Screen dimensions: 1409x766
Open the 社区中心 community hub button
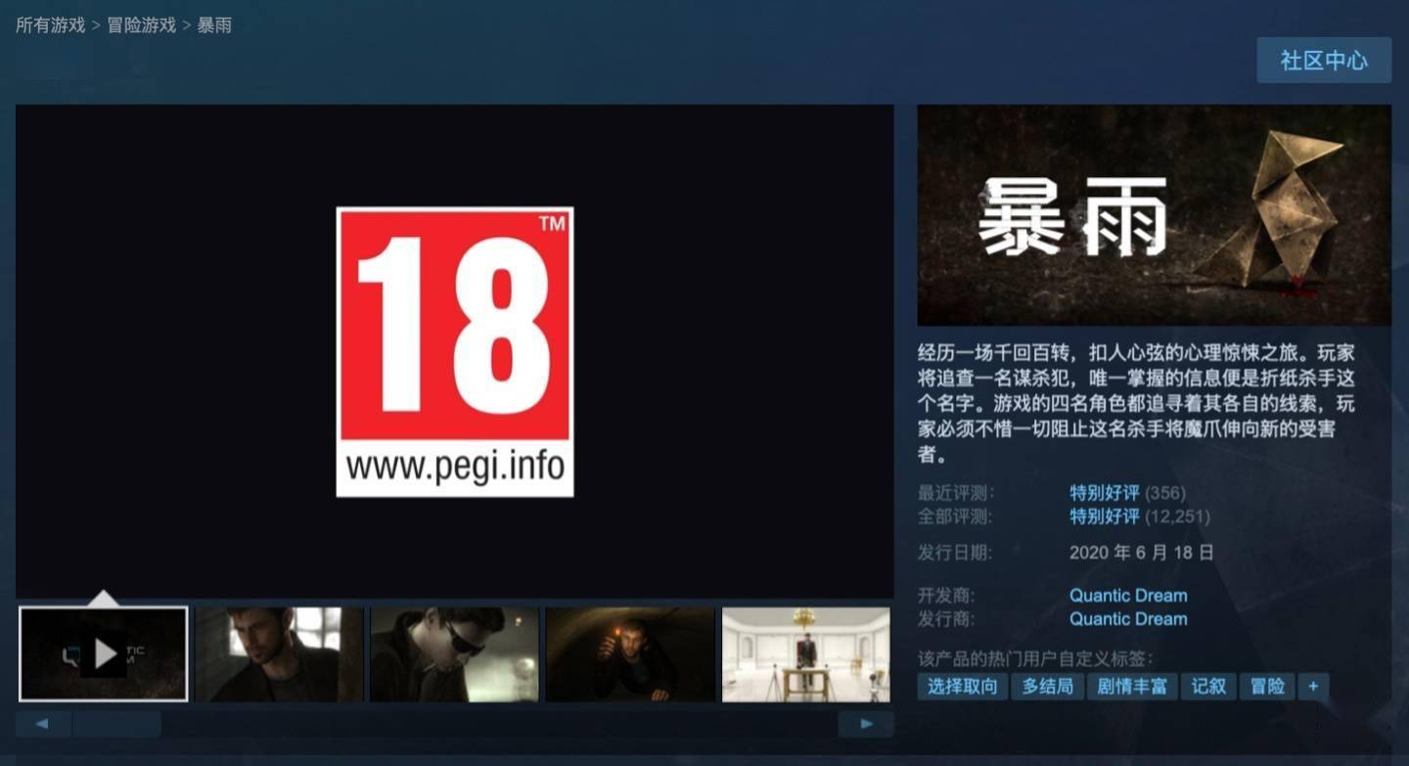point(1324,60)
